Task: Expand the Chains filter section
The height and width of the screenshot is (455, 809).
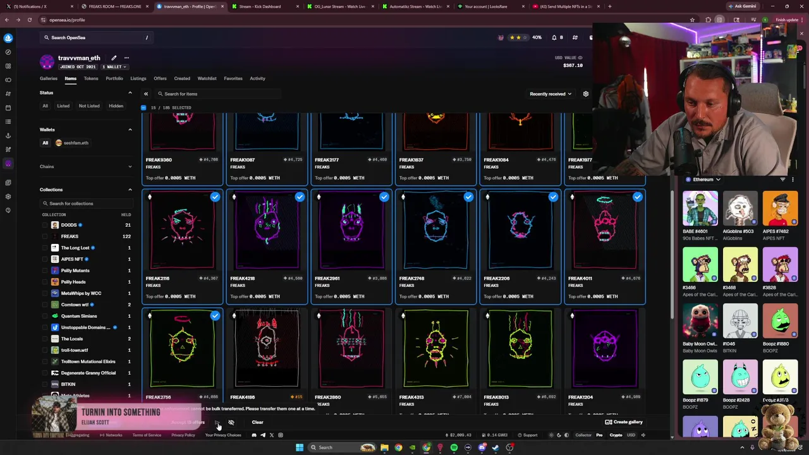Action: point(130,167)
